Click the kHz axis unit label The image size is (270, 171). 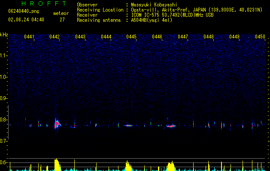(4, 35)
